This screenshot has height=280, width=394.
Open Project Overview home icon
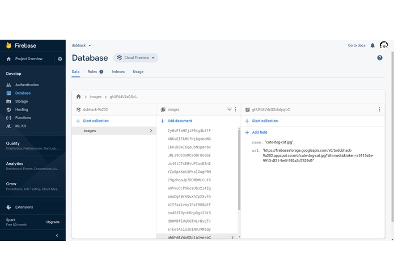[9, 59]
